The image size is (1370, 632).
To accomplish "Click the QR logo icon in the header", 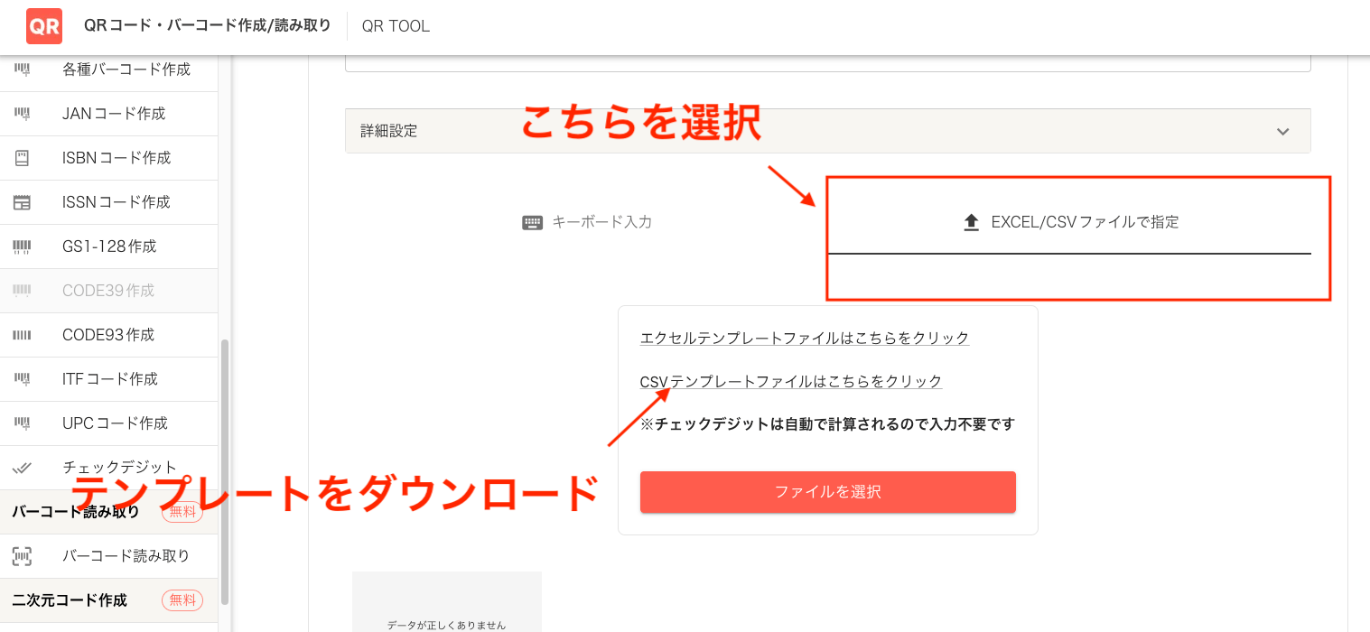I will (43, 26).
